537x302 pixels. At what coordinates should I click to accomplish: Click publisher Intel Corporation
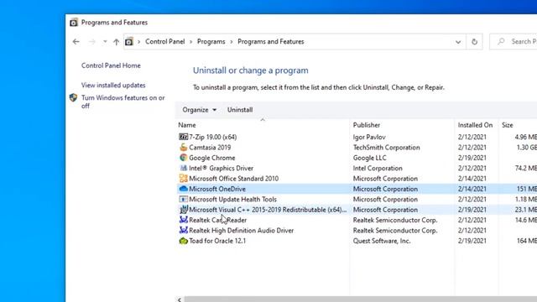click(378, 168)
